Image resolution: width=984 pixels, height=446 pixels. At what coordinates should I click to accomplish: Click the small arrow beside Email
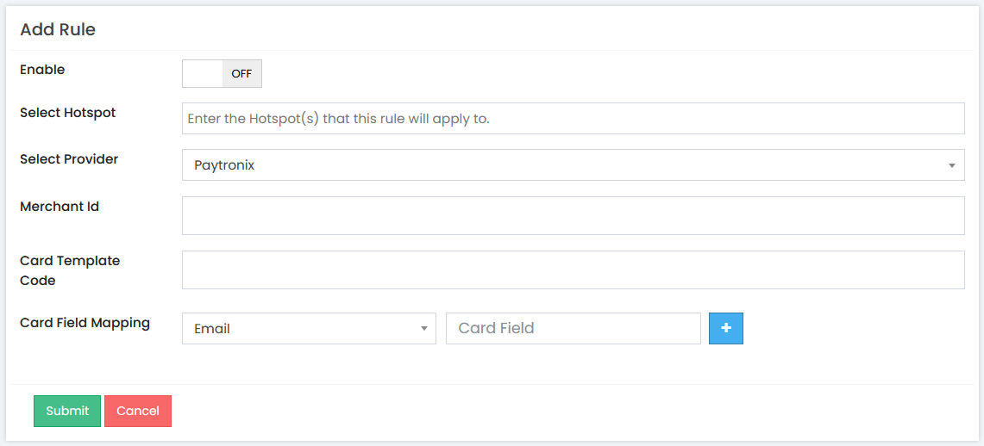pyautogui.click(x=423, y=329)
